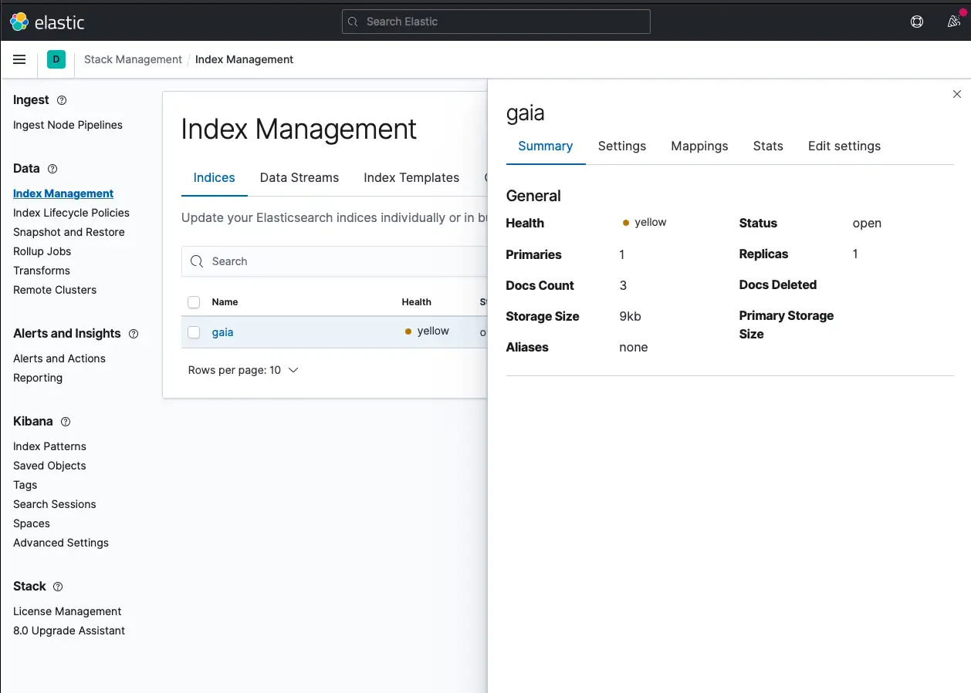Click the 9kb storage size value
This screenshot has width=971, height=693.
[x=630, y=317]
